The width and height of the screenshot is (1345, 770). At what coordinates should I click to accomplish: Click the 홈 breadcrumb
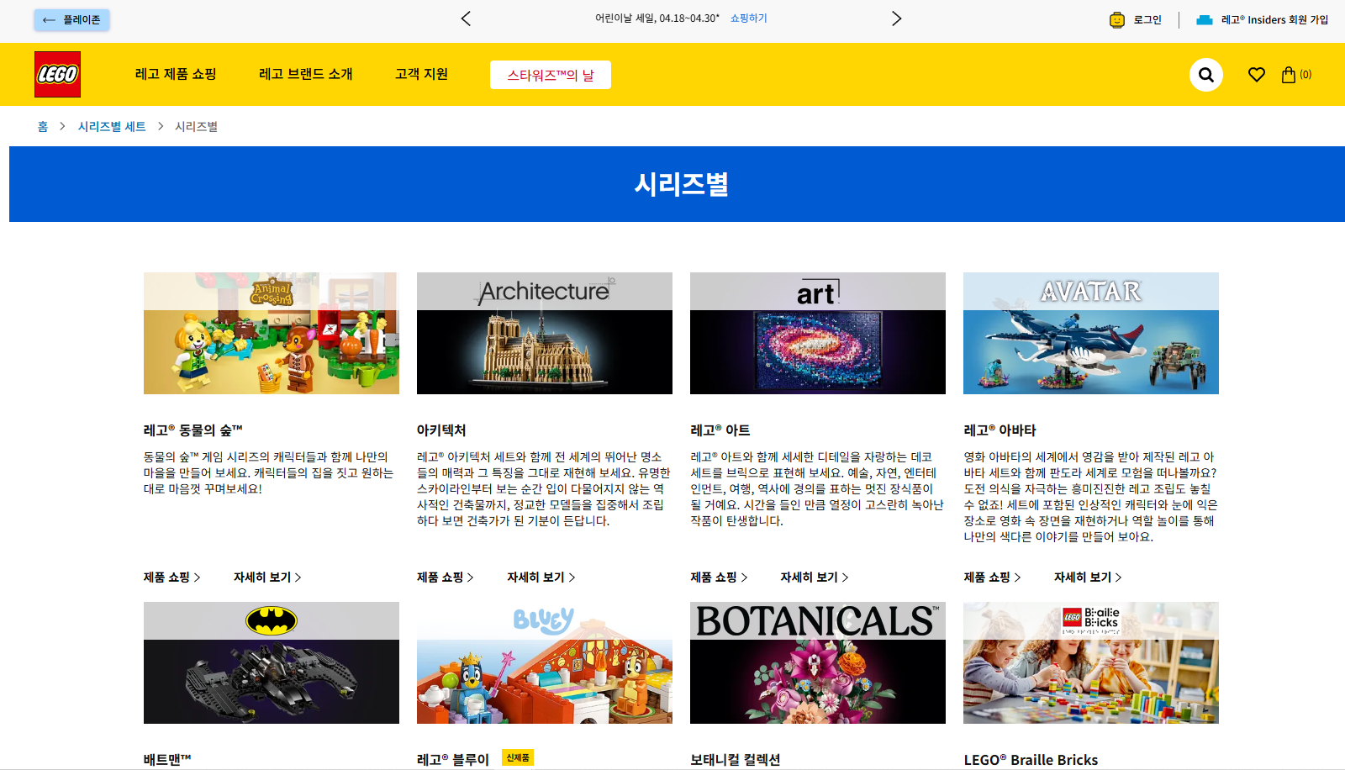(x=43, y=126)
